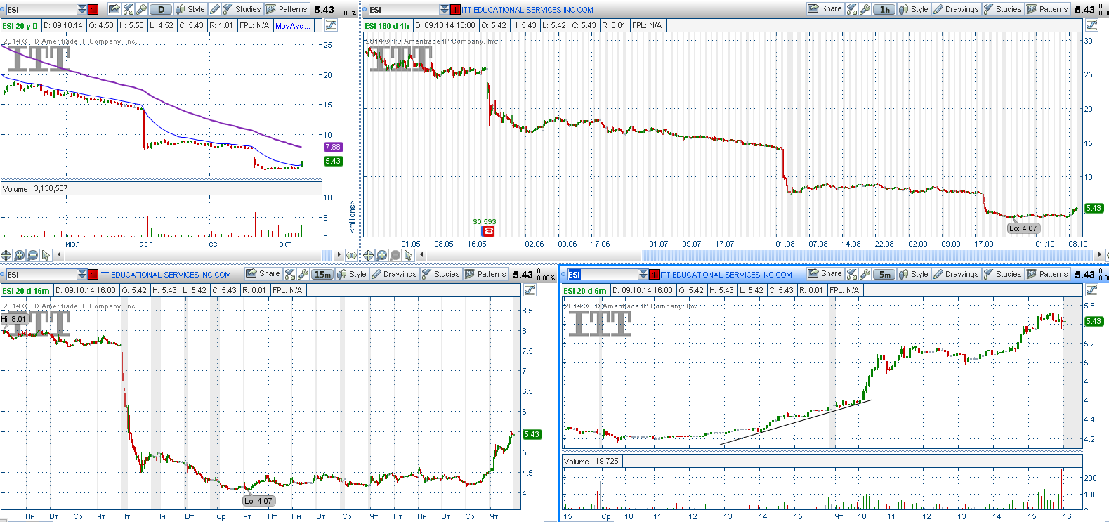Viewport: 1109px width, 522px height.
Task: Open Style menu on the 5m chart
Action: [914, 274]
